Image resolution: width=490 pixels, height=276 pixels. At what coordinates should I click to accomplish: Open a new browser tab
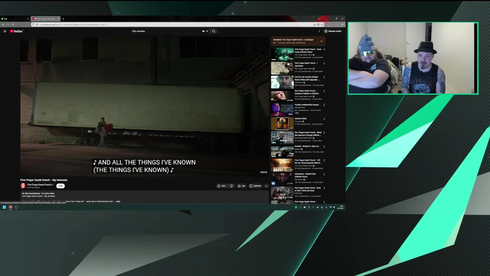pos(64,18)
